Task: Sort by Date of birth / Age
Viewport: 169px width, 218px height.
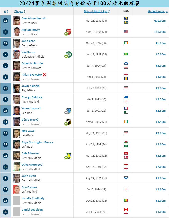Action: point(97,11)
